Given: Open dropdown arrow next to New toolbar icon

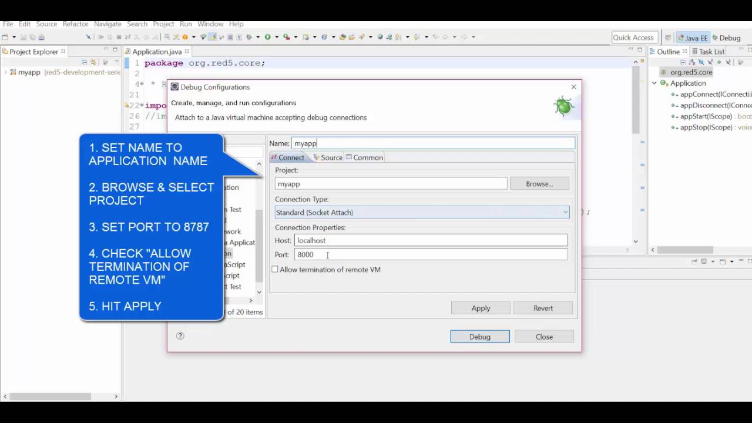Looking at the screenshot, I should (14, 36).
